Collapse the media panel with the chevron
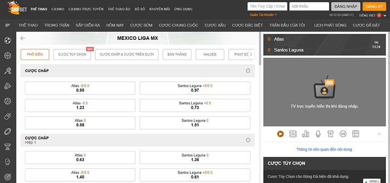 click(379, 134)
